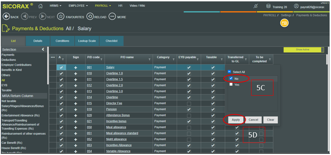The height and width of the screenshot is (155, 331).
Task: Open the PAYROLL dropdown menu
Action: click(103, 6)
